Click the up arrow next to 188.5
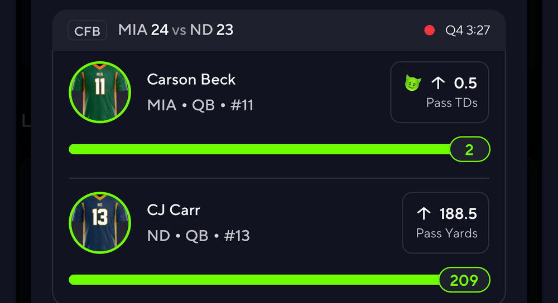 (424, 214)
